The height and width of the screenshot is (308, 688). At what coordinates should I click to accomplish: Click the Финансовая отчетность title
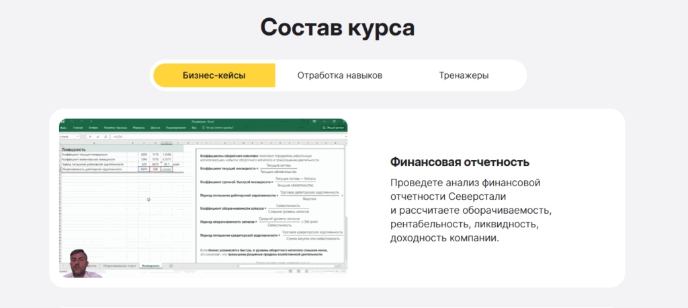click(x=460, y=162)
